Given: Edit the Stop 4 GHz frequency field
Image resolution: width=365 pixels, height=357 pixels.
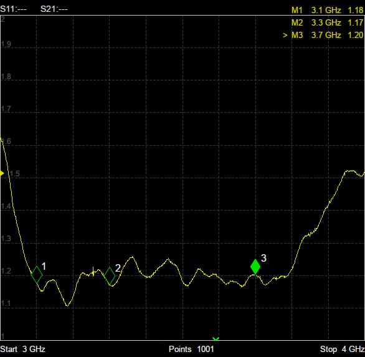Looking at the screenshot, I should pyautogui.click(x=343, y=349).
